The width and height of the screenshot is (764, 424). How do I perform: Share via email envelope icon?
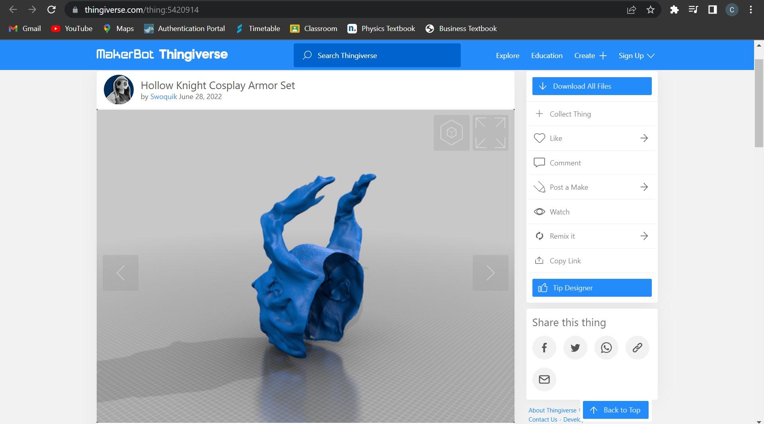tap(544, 379)
